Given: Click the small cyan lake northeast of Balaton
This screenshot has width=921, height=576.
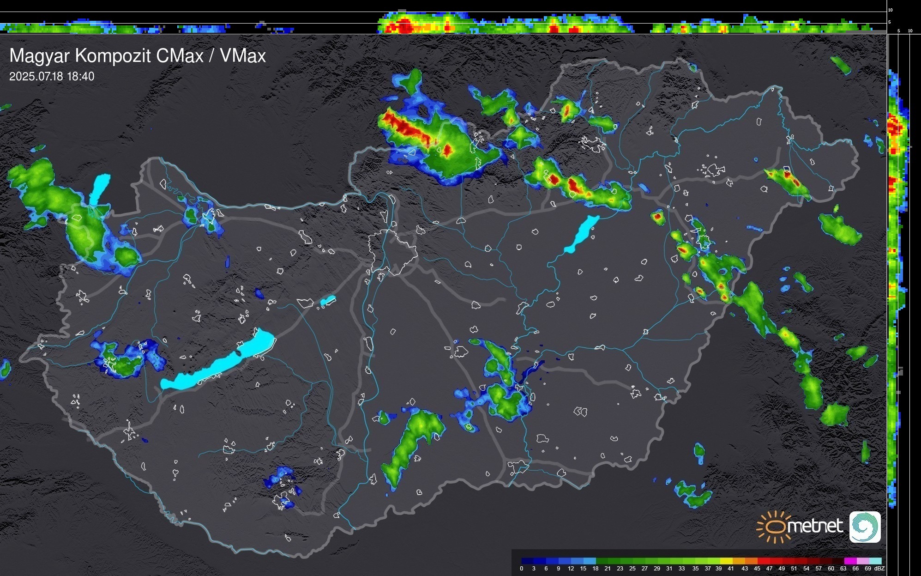Looking at the screenshot, I should [327, 301].
